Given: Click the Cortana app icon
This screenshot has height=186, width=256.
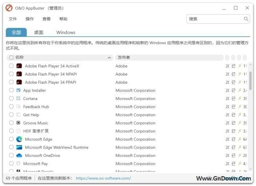Looking at the screenshot, I should tap(18, 98).
